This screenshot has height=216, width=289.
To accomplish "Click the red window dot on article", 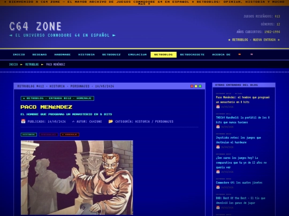I will point(192,86).
